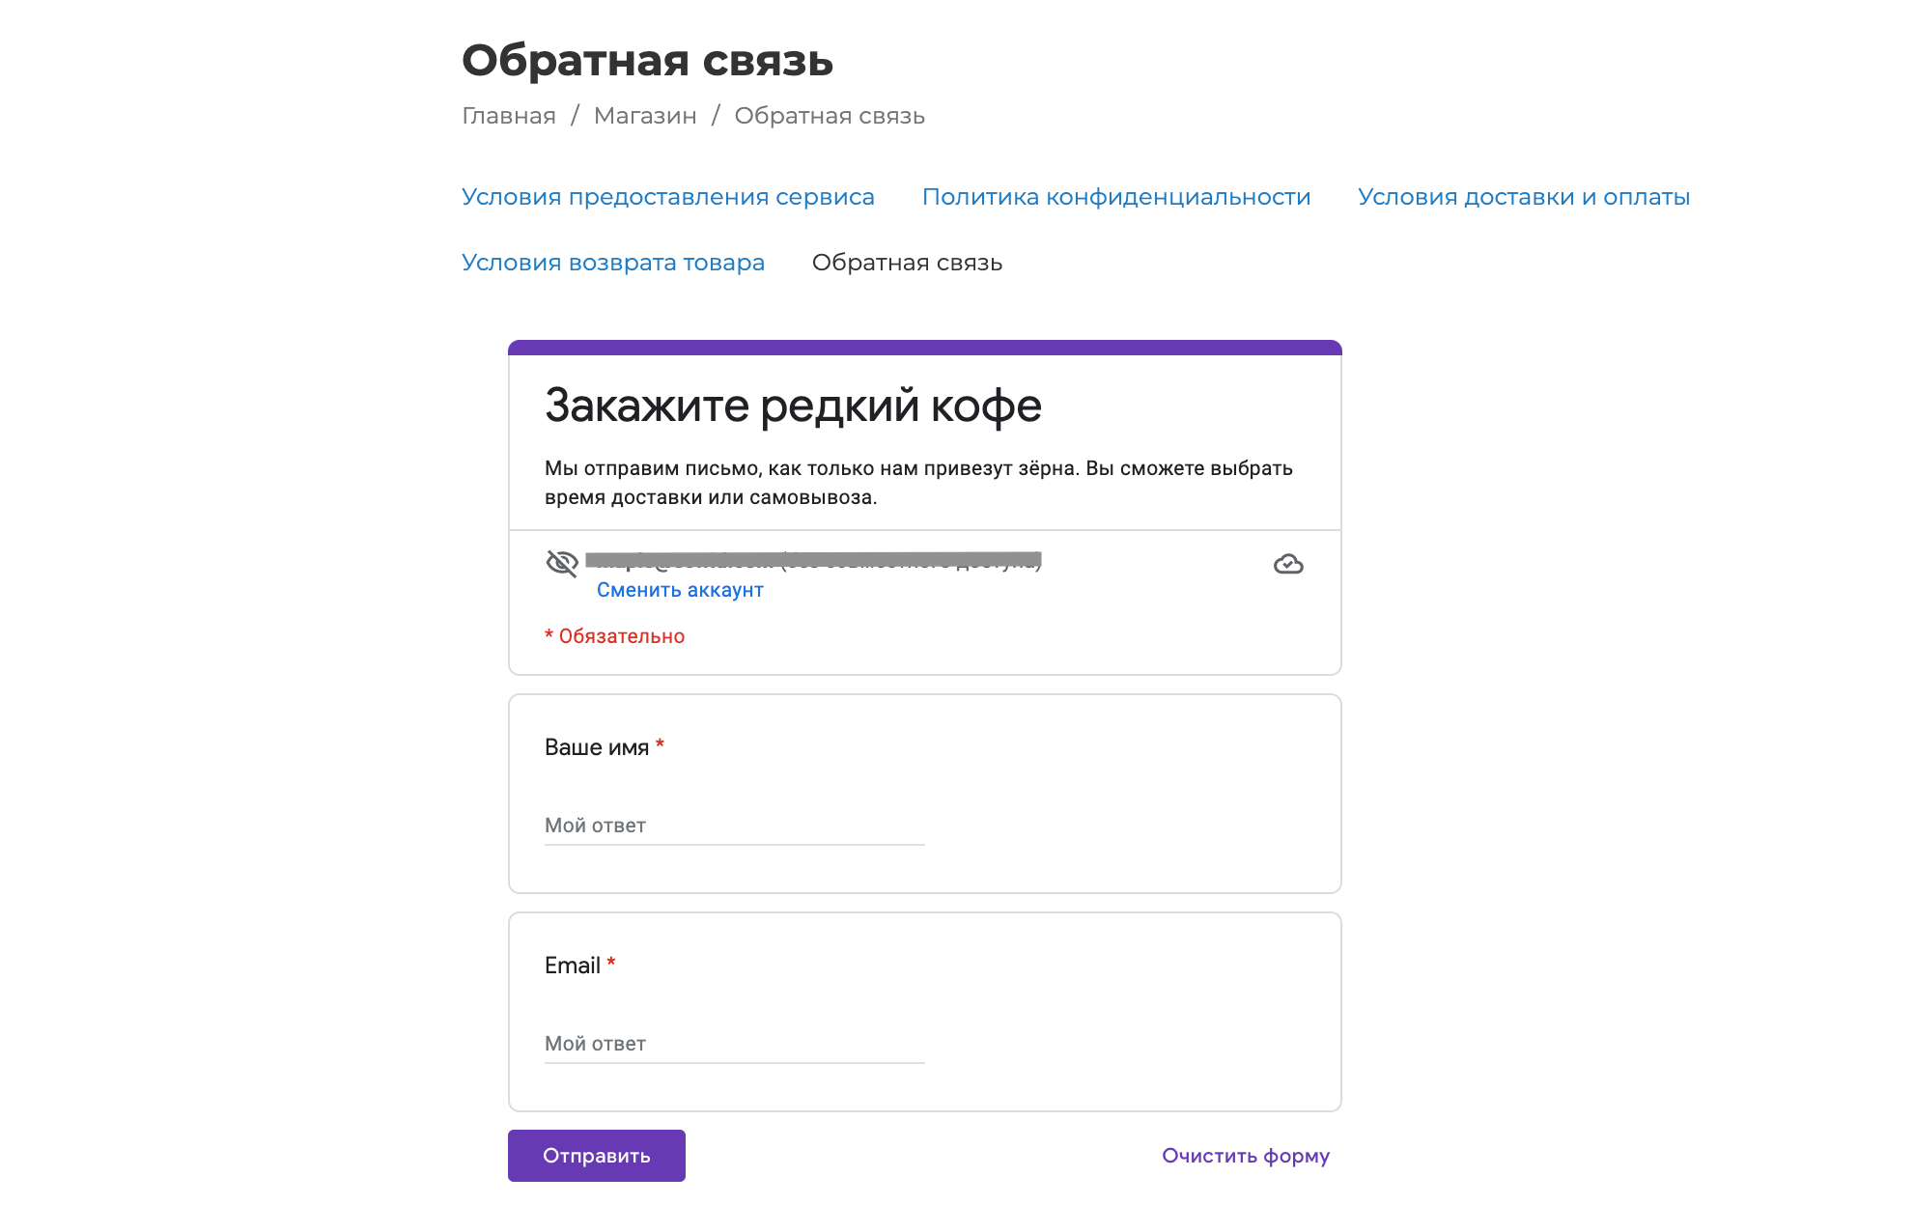This screenshot has height=1205, width=1914.
Task: Open Условия возврата товара page
Action: coord(613,263)
